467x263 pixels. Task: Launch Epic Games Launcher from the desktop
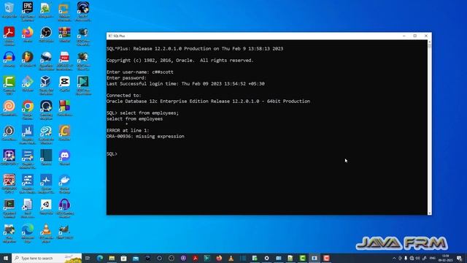28,12
